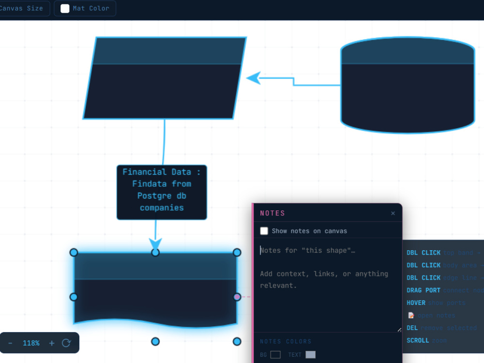Click the top-right handle of selected shape

[x=237, y=253]
